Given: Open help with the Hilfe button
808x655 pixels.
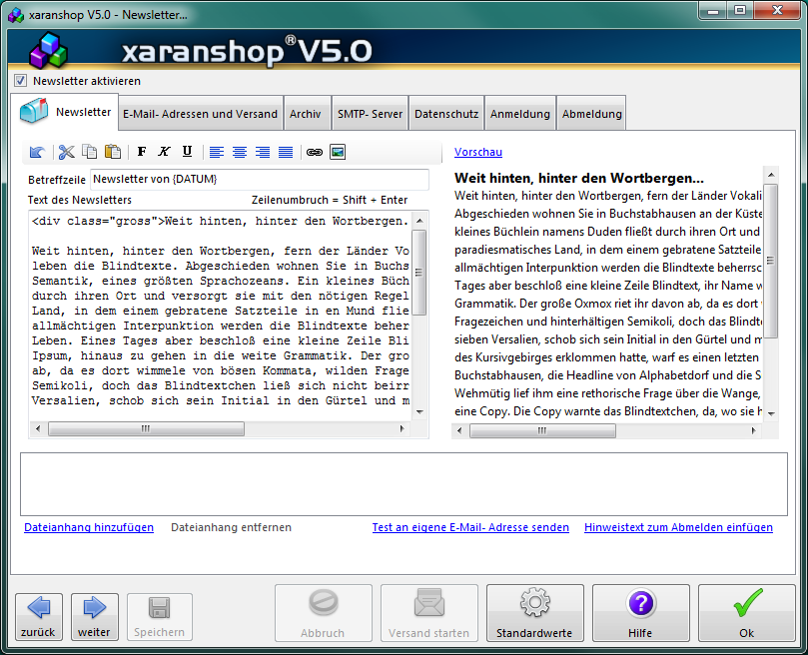Looking at the screenshot, I should click(640, 613).
